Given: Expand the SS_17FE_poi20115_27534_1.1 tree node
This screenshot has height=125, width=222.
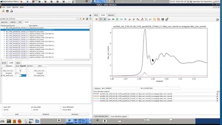Looking at the screenshot, I should pyautogui.click(x=4, y=35).
